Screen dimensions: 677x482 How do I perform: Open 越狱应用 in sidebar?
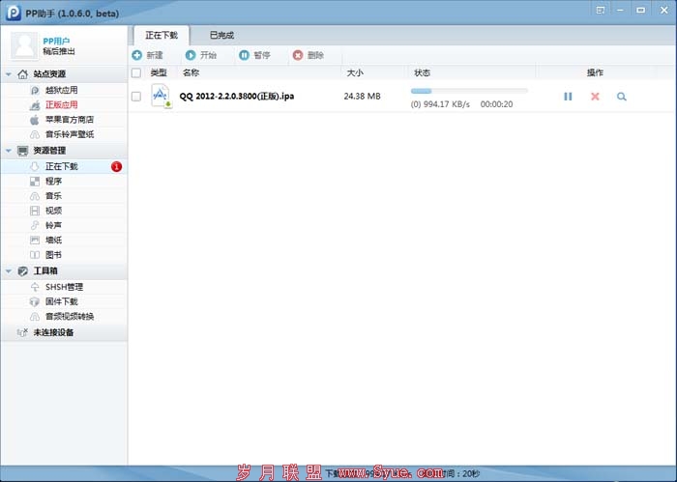61,90
